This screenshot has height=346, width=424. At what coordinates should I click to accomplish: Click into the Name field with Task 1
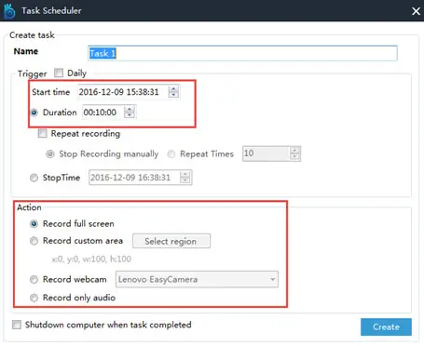(242, 53)
